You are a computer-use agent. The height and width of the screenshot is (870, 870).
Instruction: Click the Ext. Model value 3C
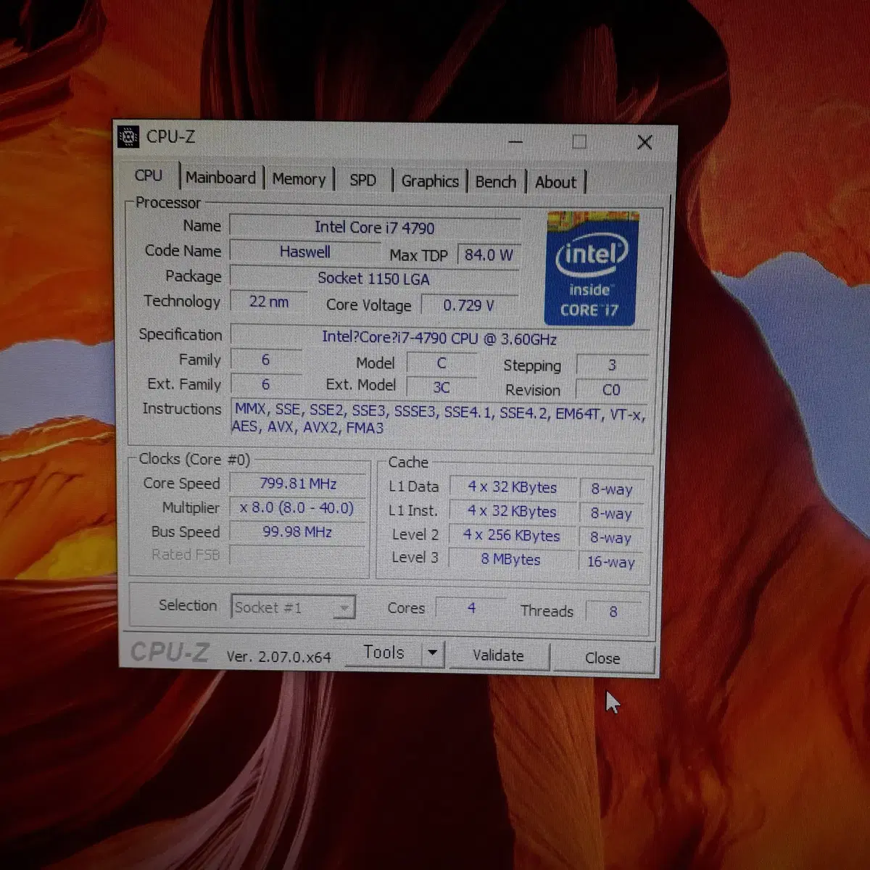(442, 387)
